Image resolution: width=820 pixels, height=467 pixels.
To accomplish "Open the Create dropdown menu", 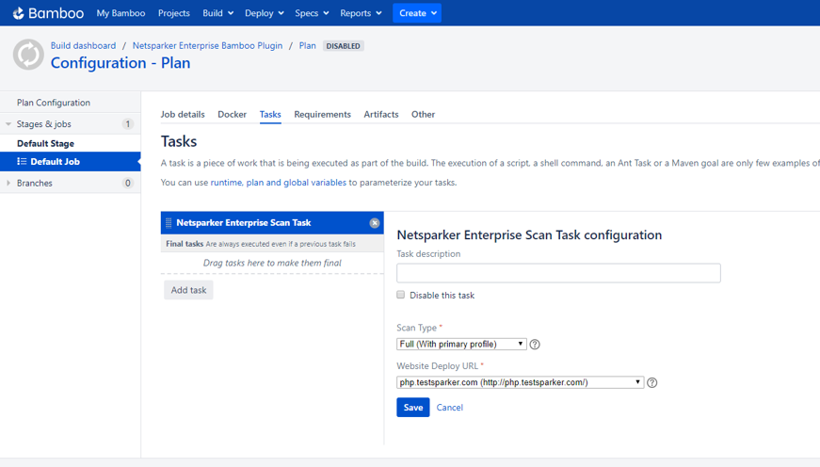I will 417,13.
